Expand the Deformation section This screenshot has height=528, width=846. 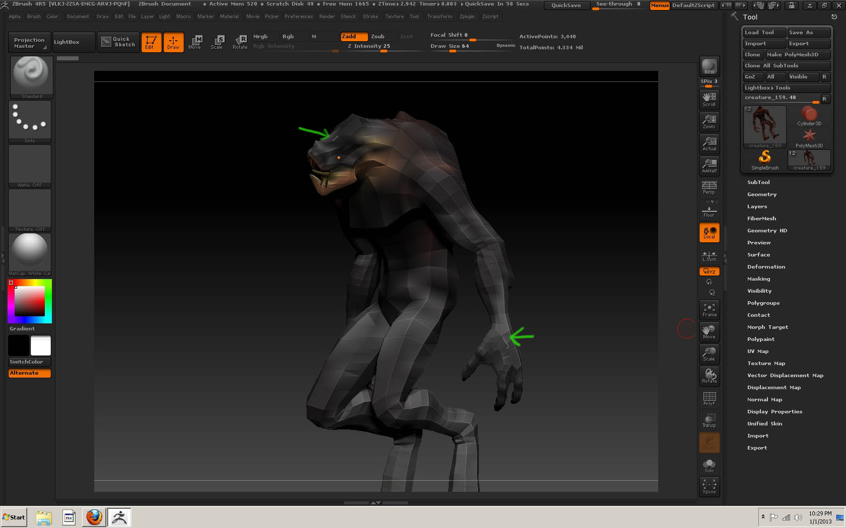766,267
